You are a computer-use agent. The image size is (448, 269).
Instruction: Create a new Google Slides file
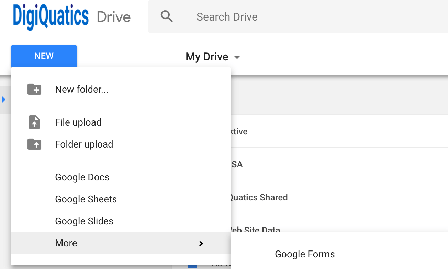[x=121, y=221]
